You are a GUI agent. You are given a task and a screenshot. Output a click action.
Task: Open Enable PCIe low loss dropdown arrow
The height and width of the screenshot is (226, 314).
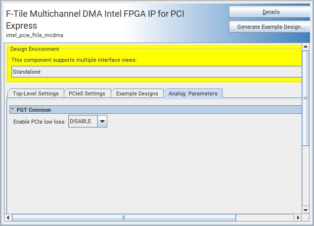[x=102, y=121]
